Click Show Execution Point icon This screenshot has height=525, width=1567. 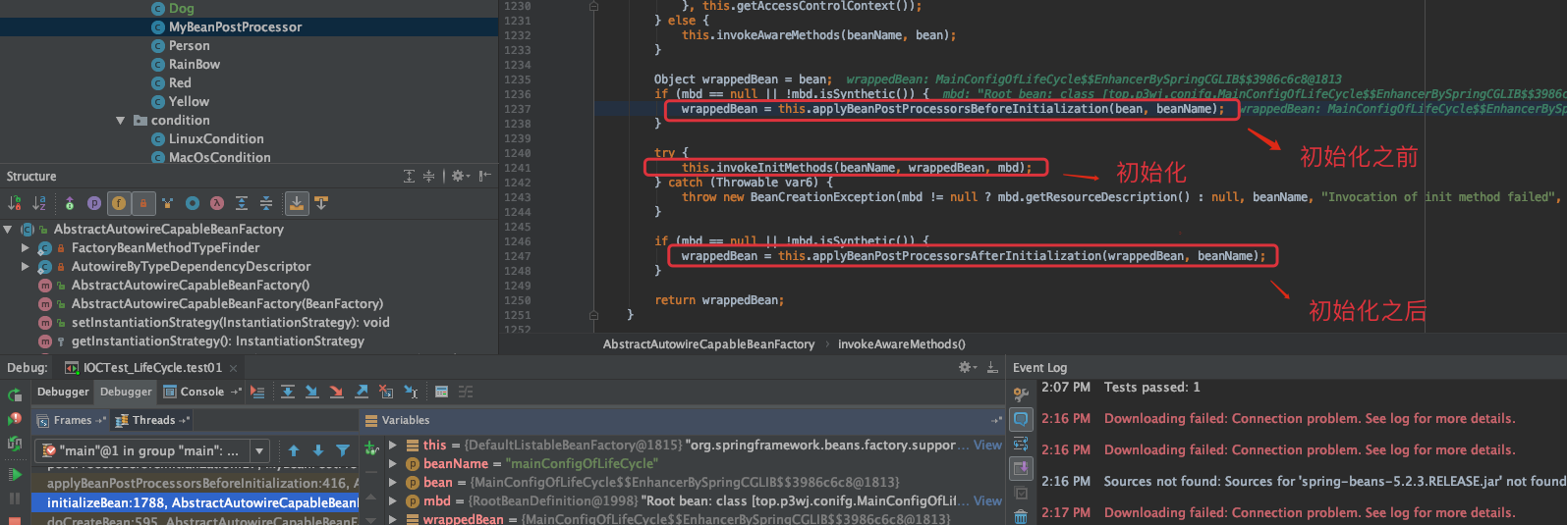tap(257, 392)
